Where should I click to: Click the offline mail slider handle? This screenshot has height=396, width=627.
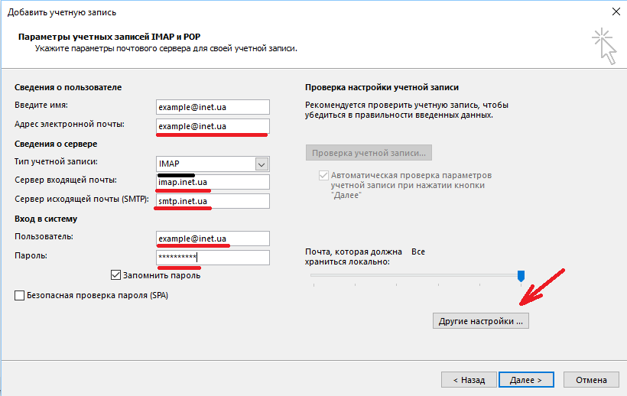521,275
